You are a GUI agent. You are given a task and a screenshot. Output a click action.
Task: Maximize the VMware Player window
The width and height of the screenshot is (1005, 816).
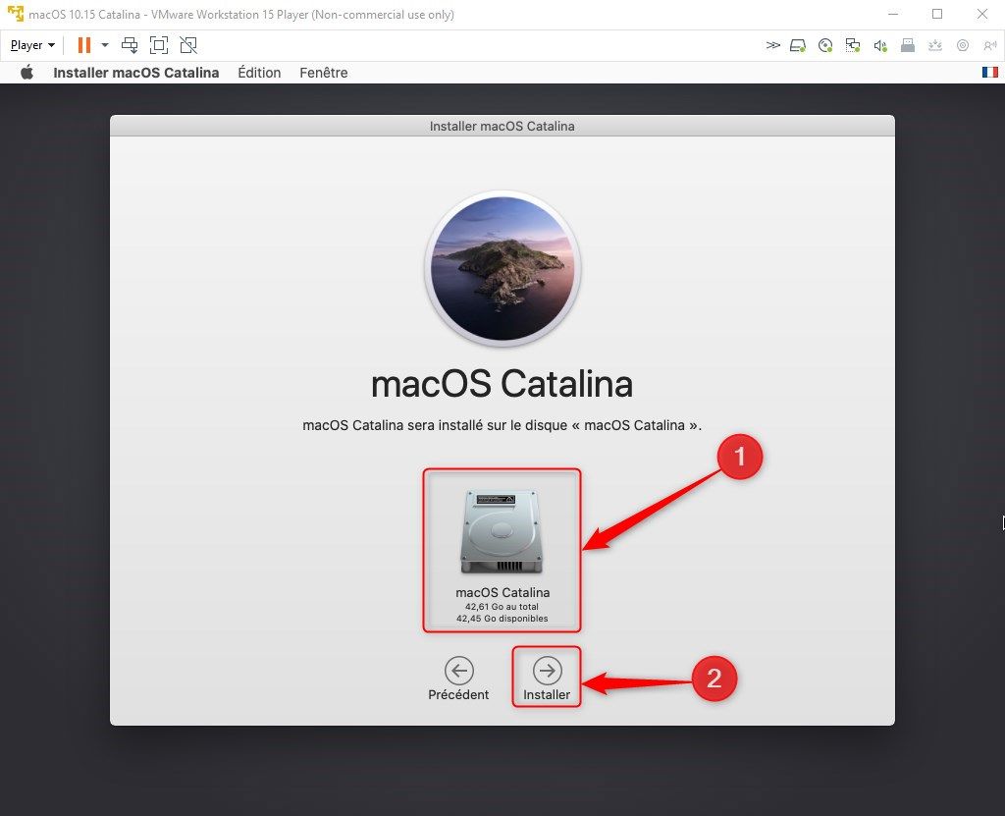click(937, 14)
